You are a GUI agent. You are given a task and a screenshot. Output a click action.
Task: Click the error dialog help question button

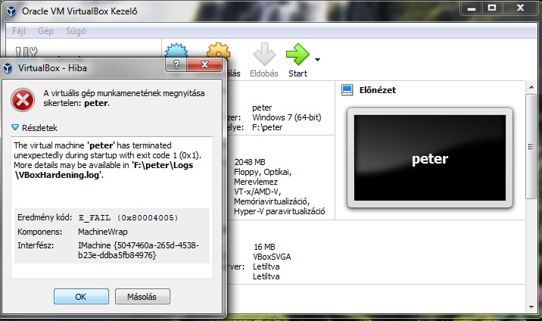click(176, 64)
